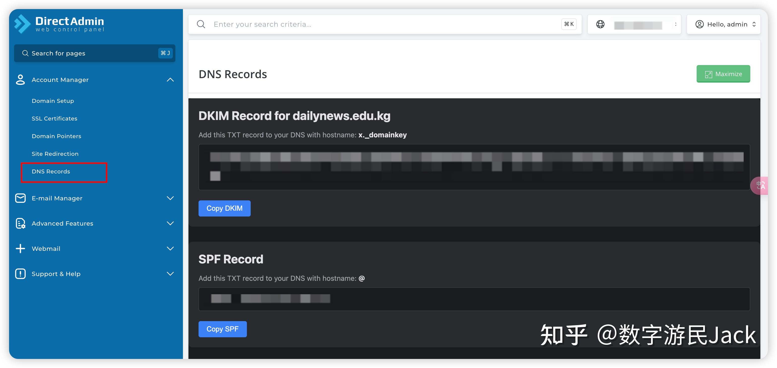Image resolution: width=777 pixels, height=368 pixels.
Task: Click the E-mail Manager envelope icon
Action: coord(20,198)
